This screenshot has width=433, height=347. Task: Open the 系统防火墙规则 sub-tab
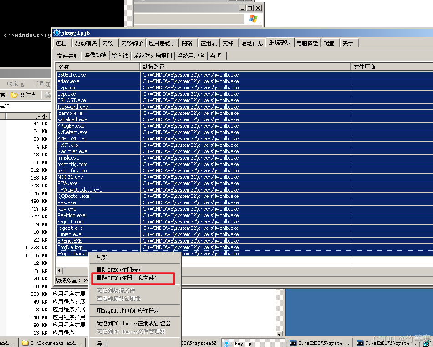153,56
